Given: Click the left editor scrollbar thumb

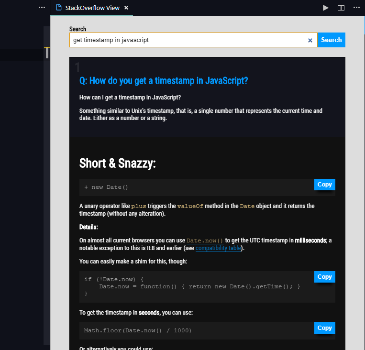Looking at the screenshot, I should 47,53.
